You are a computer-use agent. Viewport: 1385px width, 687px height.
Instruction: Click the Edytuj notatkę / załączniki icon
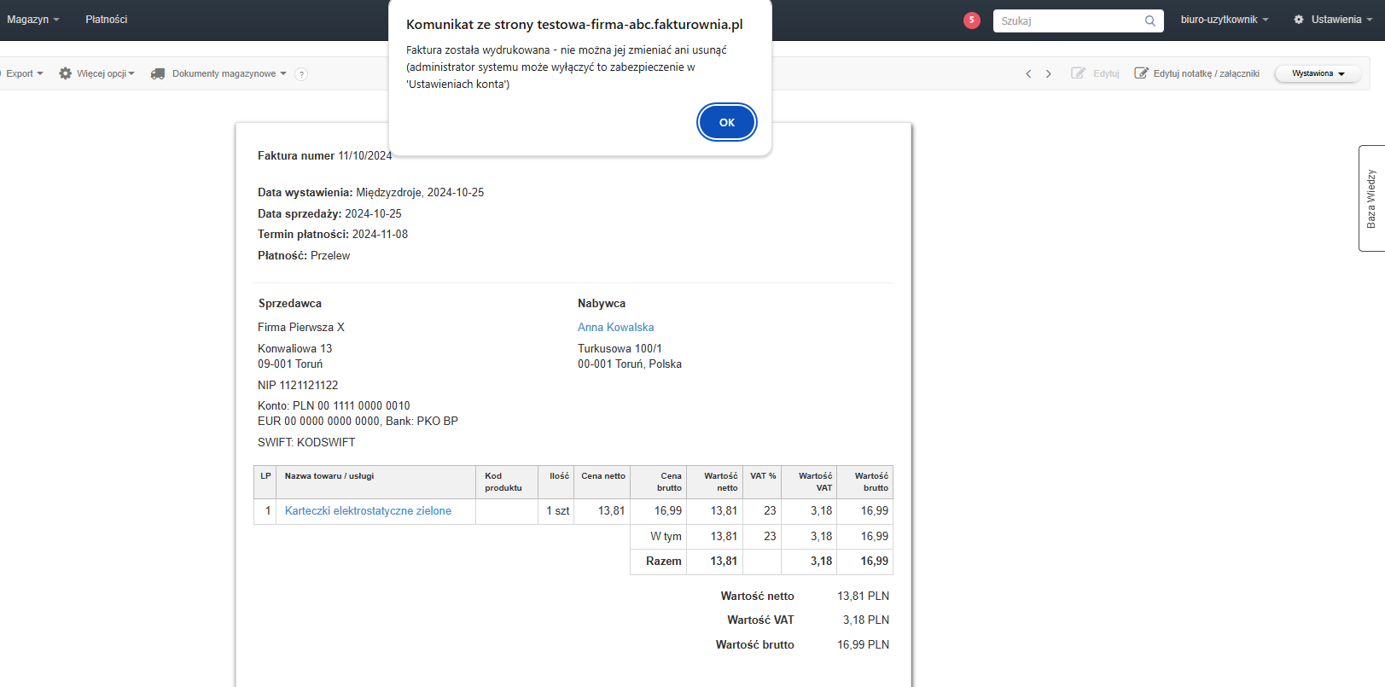1141,73
